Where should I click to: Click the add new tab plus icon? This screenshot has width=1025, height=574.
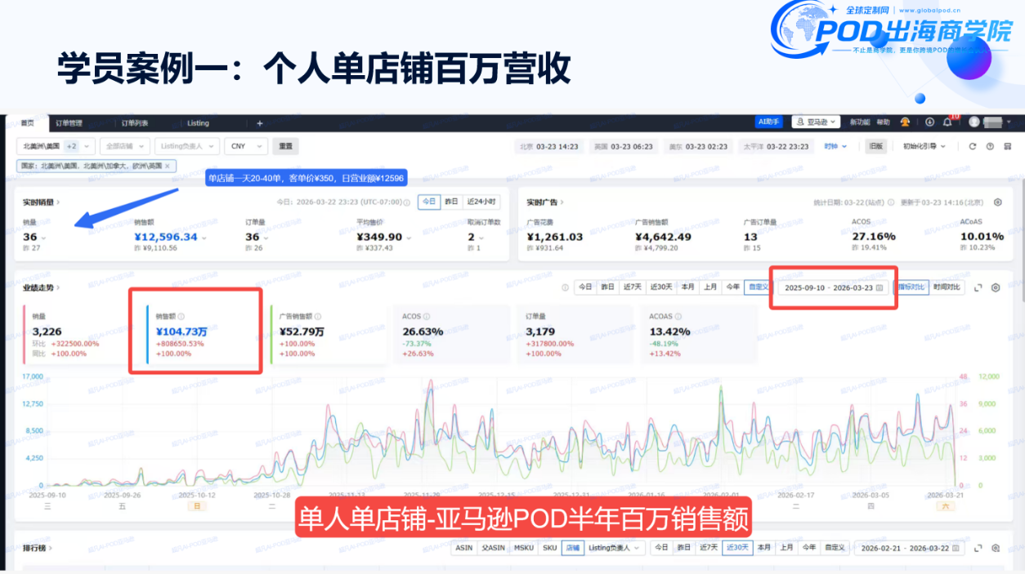pyautogui.click(x=260, y=123)
